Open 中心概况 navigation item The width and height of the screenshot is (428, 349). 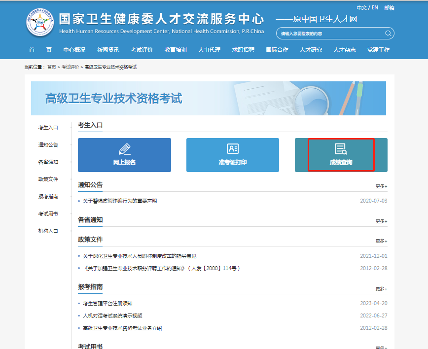tap(74, 50)
